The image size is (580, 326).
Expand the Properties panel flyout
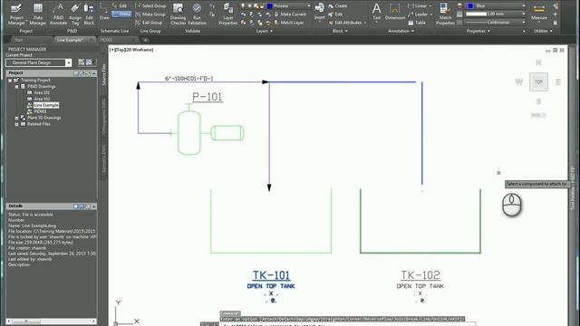478,31
